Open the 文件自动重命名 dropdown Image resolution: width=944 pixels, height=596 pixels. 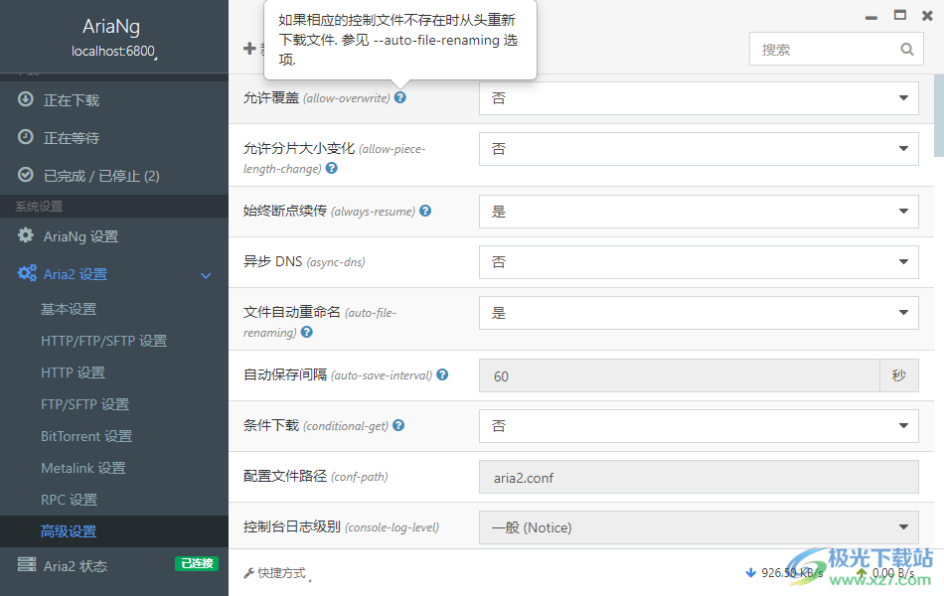(699, 313)
